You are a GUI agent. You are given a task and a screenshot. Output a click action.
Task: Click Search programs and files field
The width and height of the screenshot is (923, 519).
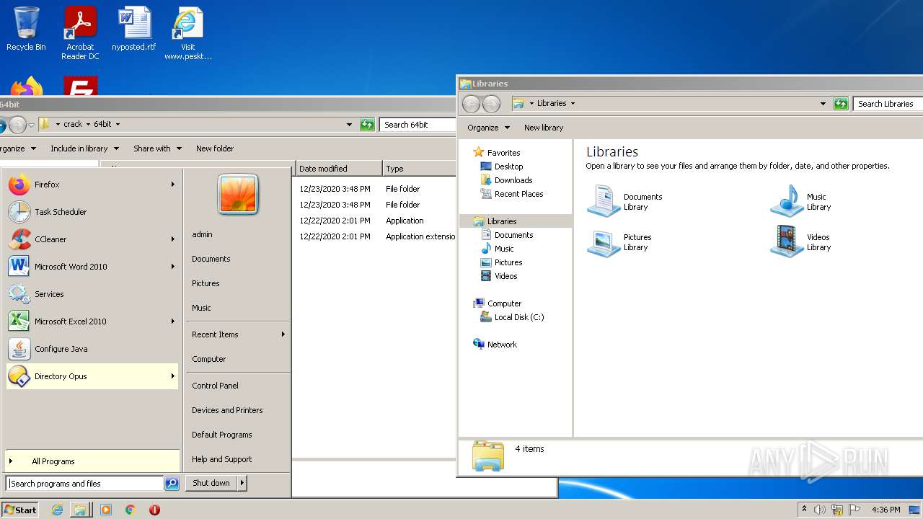tap(85, 484)
